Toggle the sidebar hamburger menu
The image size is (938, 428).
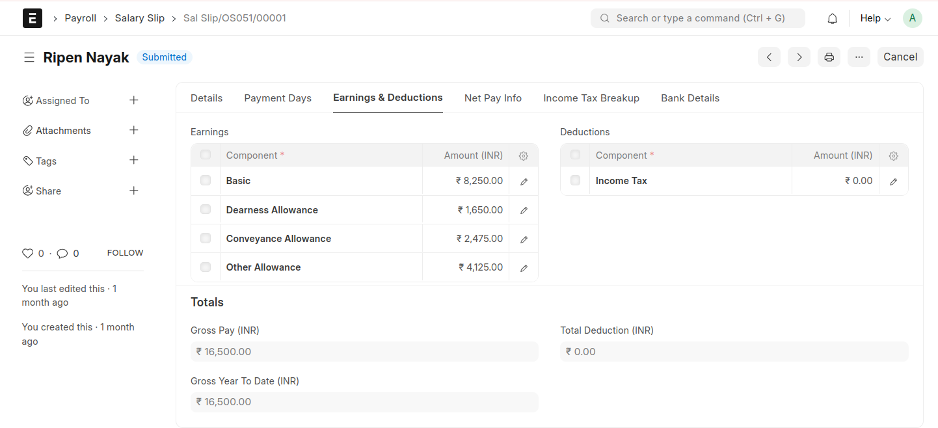coord(29,57)
